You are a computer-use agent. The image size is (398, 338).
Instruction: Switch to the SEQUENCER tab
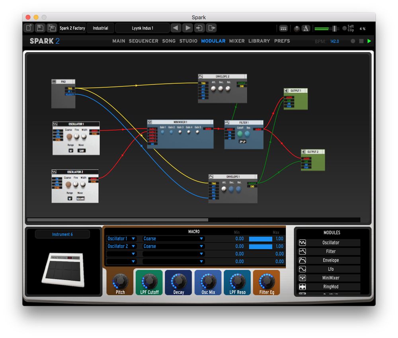143,41
